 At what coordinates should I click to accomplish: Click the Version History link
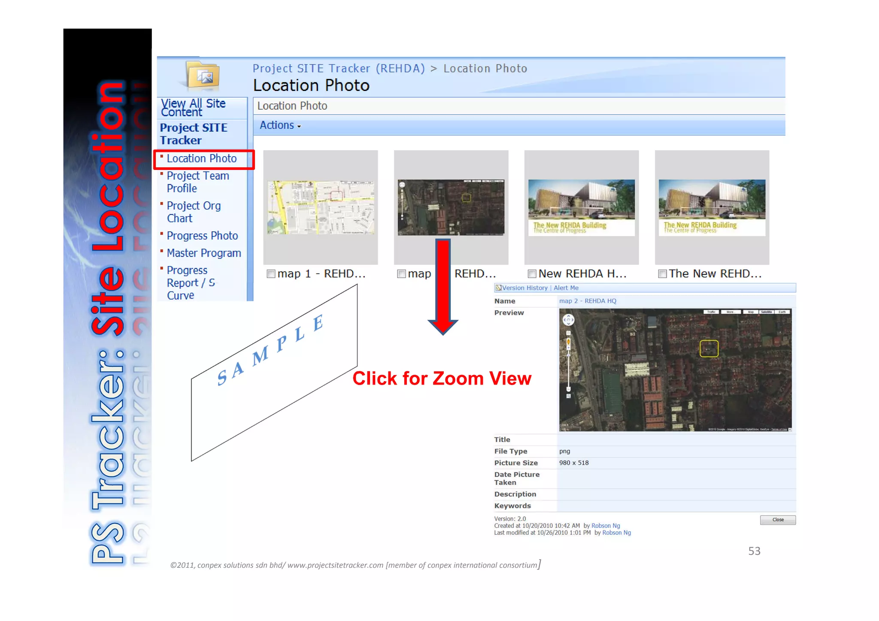[x=524, y=288]
